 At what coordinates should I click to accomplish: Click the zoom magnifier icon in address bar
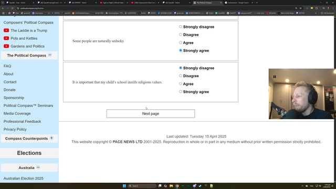pyautogui.click(x=296, y=8)
